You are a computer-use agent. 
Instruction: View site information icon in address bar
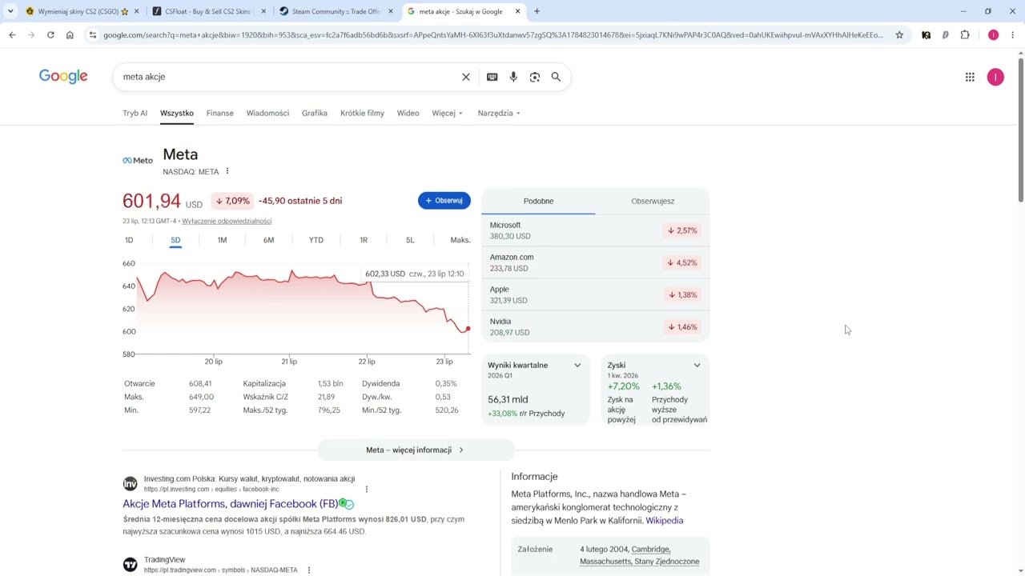click(93, 35)
